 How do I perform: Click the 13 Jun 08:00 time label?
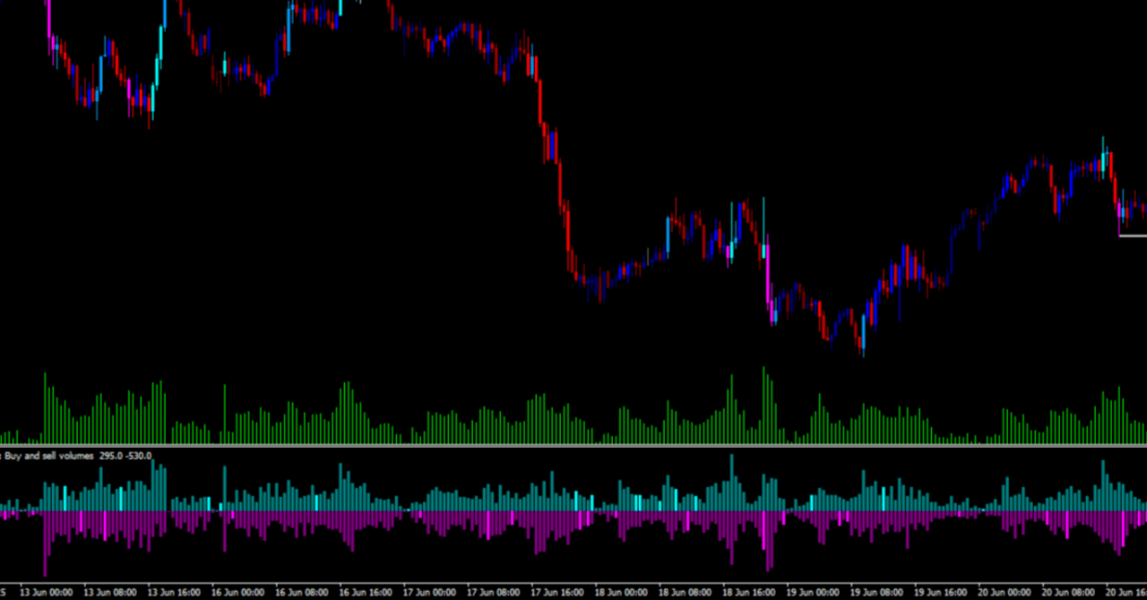point(110,593)
